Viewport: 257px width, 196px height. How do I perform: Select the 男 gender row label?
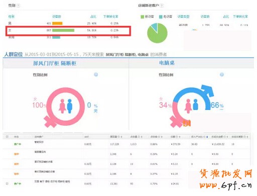pyautogui.click(x=10, y=23)
